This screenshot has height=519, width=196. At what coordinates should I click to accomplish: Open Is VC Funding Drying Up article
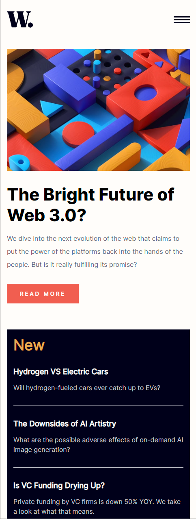pos(59,485)
